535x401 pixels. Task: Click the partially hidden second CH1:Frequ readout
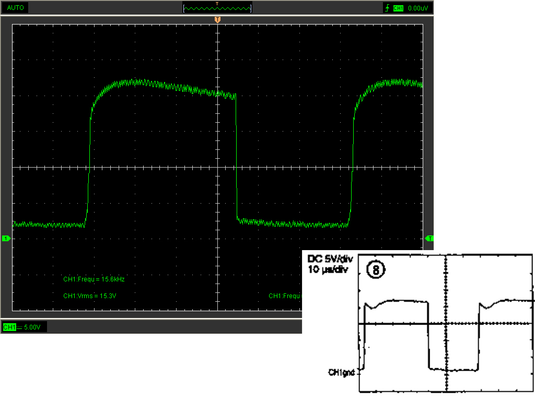[285, 296]
